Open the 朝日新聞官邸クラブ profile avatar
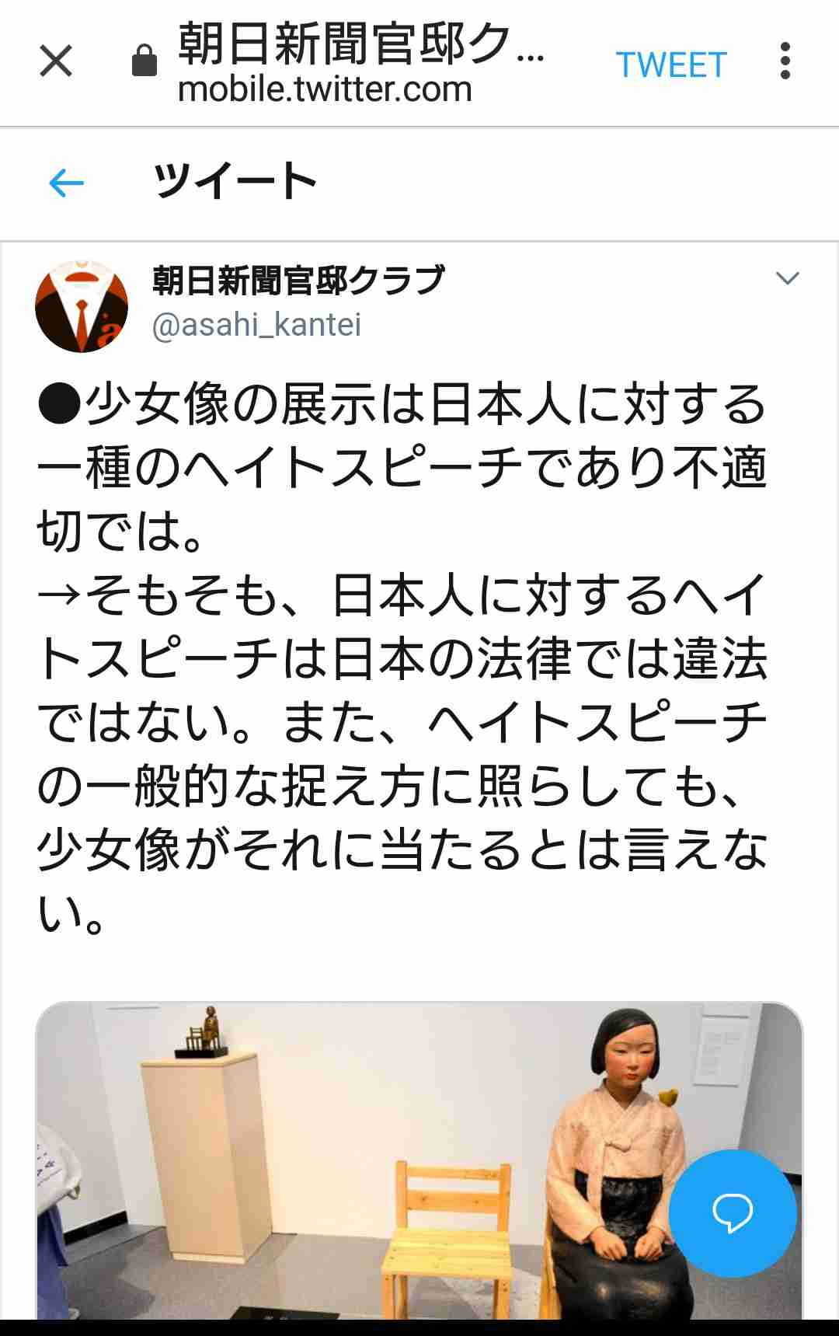This screenshot has width=839, height=1336. coord(82,305)
